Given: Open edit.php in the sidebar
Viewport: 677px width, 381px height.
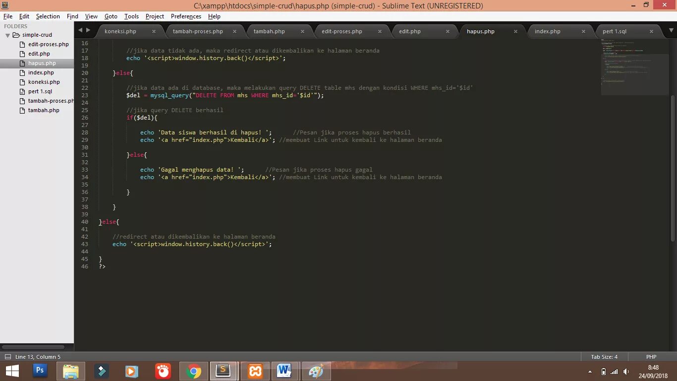Looking at the screenshot, I should click(39, 54).
